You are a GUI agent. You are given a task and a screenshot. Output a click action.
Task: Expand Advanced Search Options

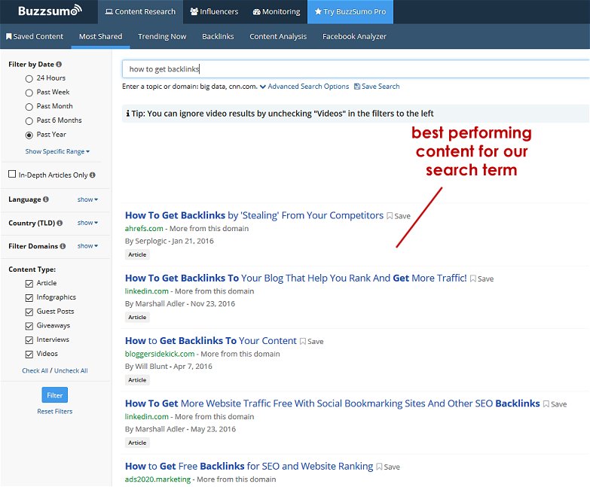point(304,87)
